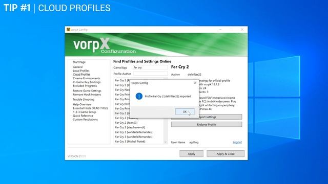This screenshot has width=328, height=184.
Task: Click the user name agilling
Action: [x=194, y=142]
